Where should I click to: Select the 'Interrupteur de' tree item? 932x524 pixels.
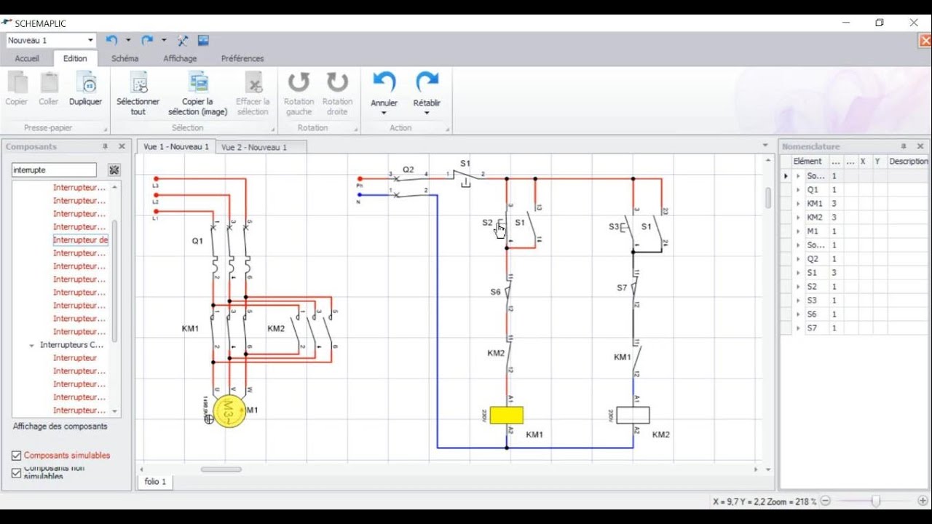point(81,240)
